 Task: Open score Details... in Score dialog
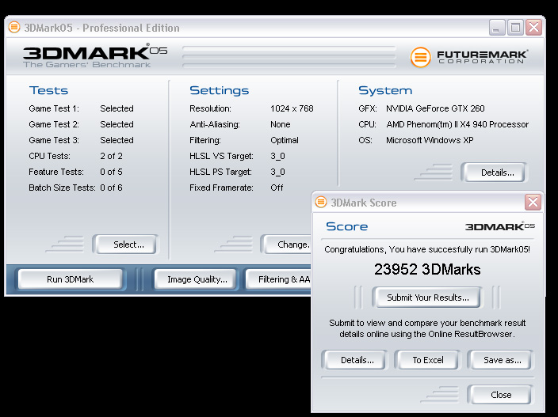[355, 360]
